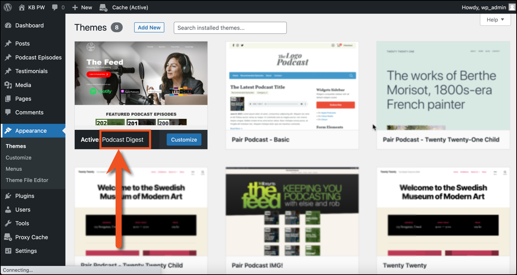517x275 pixels.
Task: Open Posts via its pushpin icon
Action: (x=8, y=43)
